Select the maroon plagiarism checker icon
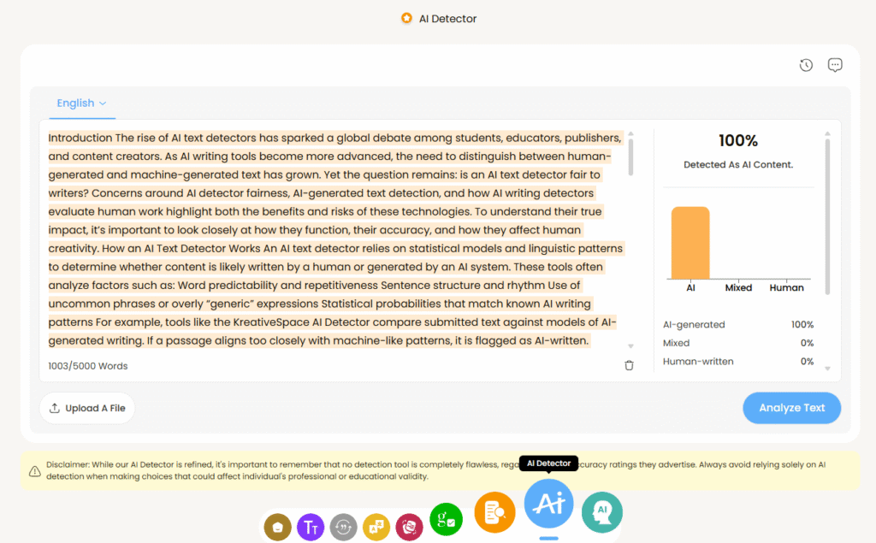The width and height of the screenshot is (876, 543). [409, 528]
